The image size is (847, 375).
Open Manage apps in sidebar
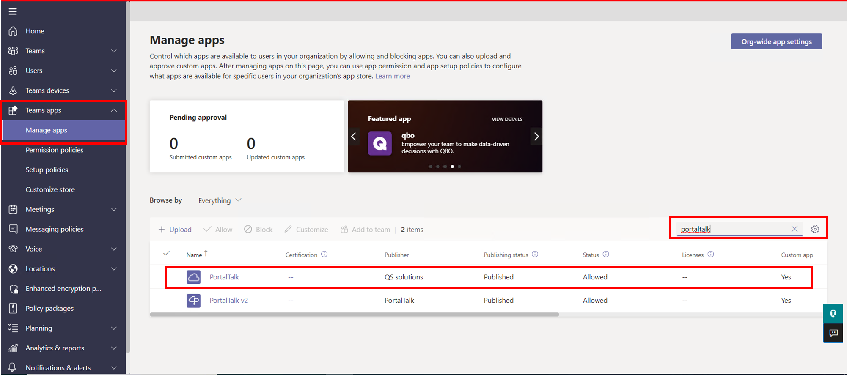63,130
